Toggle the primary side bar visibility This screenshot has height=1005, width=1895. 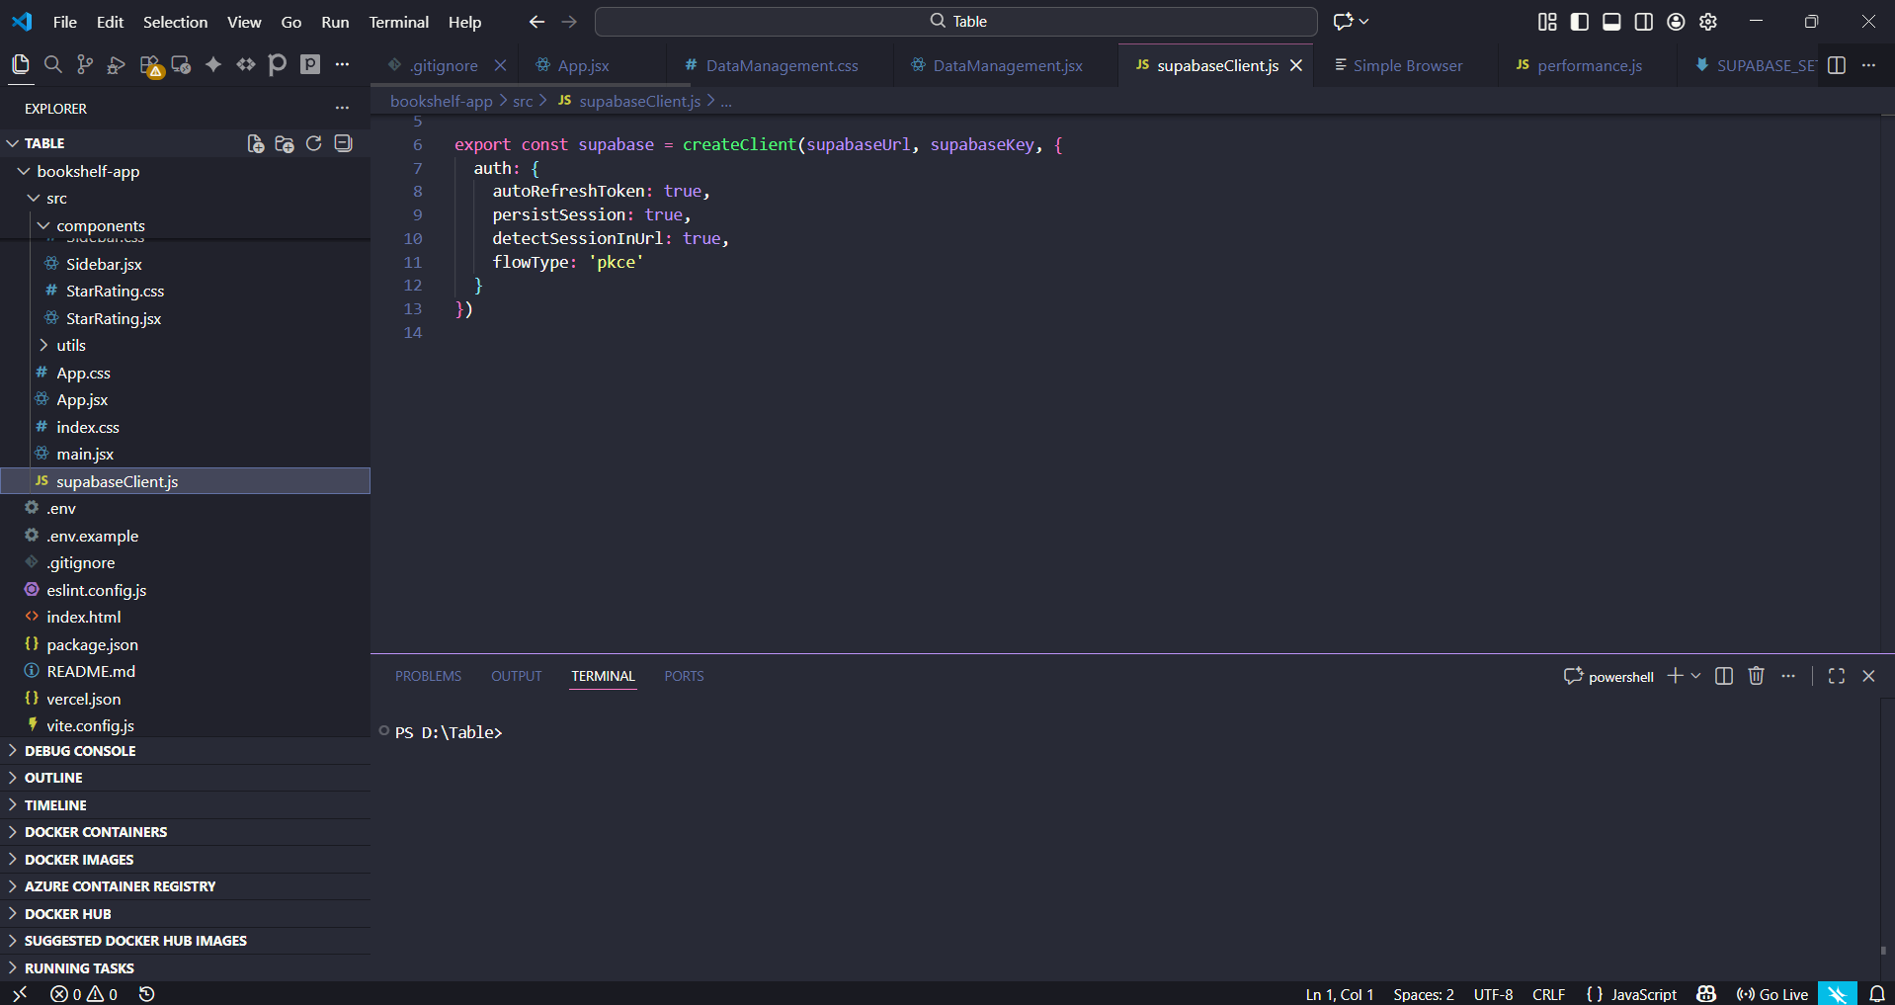point(1579,22)
